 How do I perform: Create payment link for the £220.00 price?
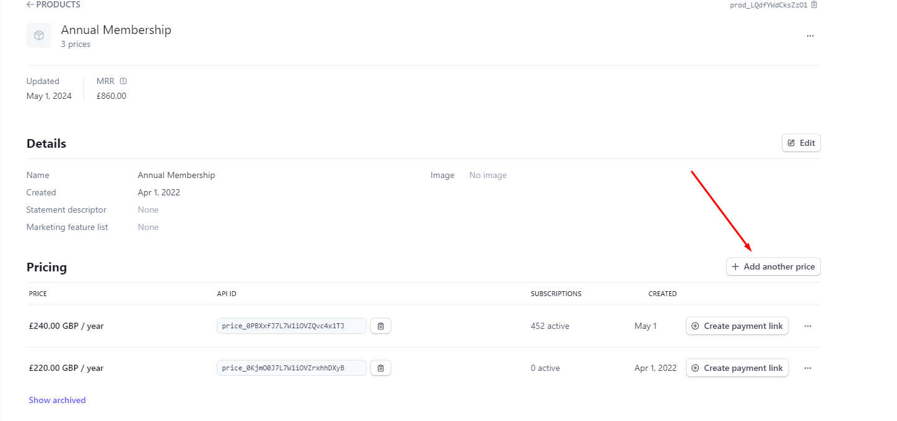coord(737,368)
